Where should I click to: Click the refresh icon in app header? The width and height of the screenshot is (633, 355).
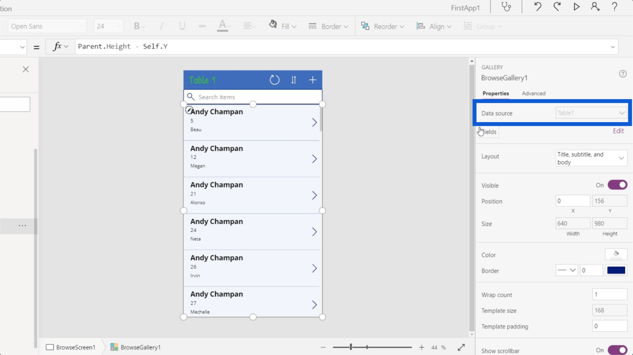click(275, 80)
